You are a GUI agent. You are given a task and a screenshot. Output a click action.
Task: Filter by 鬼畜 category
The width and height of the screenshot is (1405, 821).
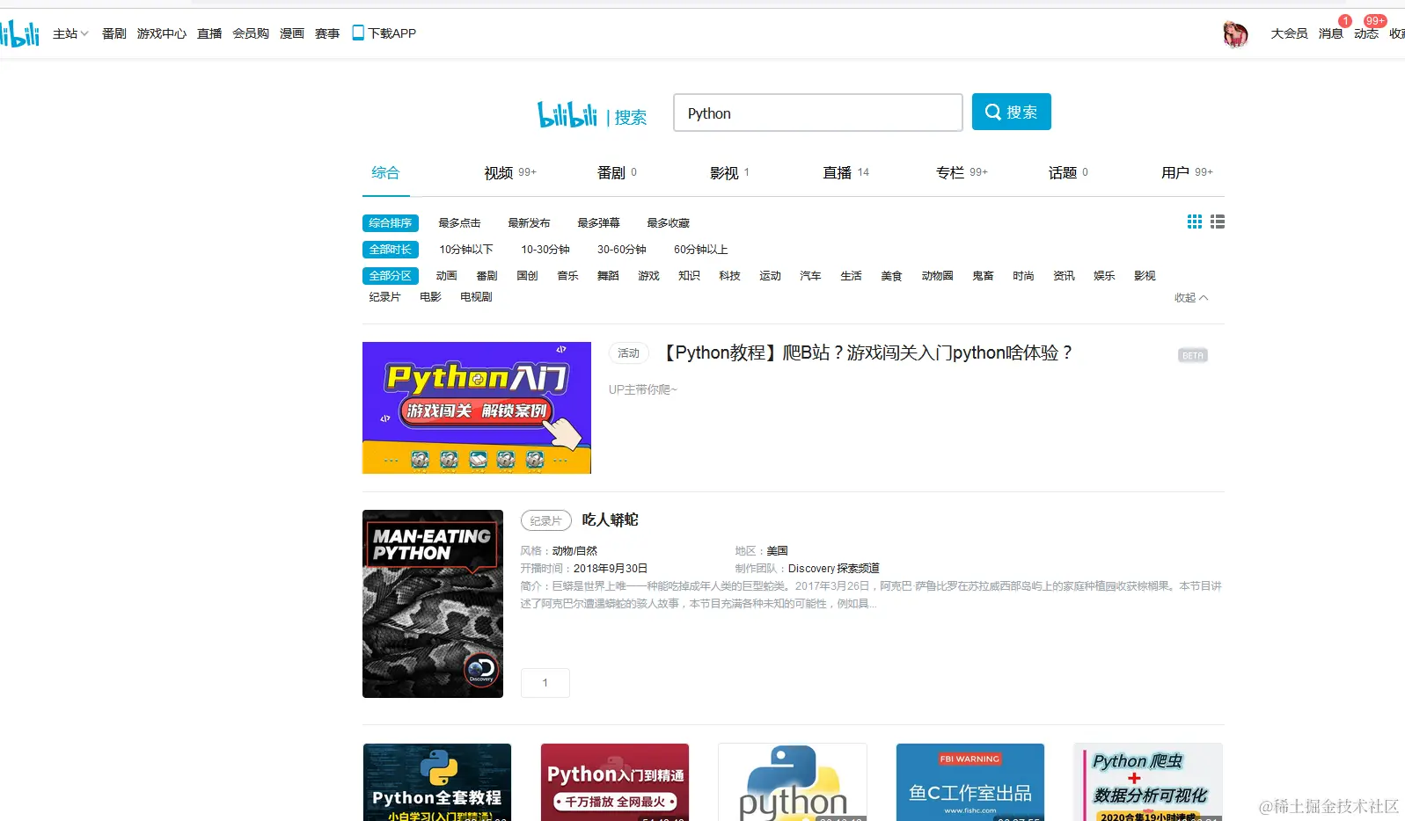pos(984,276)
